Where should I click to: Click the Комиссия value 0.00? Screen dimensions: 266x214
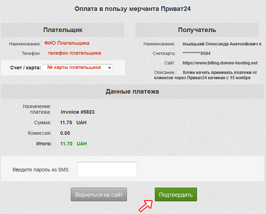click(65, 133)
